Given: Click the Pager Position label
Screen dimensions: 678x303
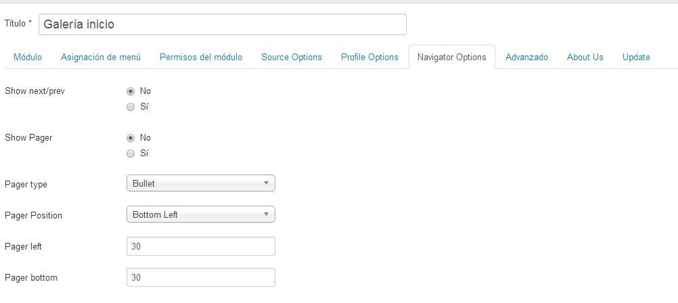Looking at the screenshot, I should coord(33,215).
